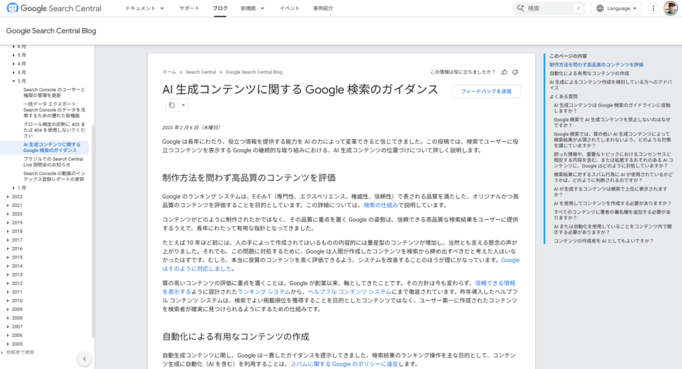Click the フィードバックを送信 button
The width and height of the screenshot is (682, 369).
pos(486,91)
